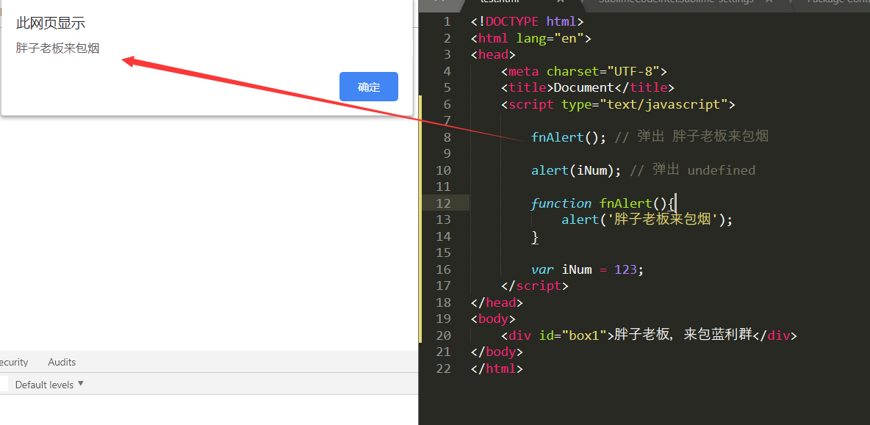Place cursor on the opening <head> tag
Image resolution: width=870 pixels, height=425 pixels.
(x=493, y=54)
